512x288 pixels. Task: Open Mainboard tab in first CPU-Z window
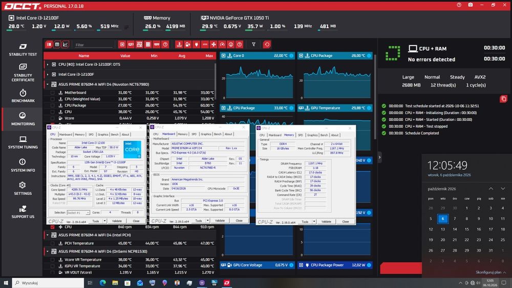coord(66,135)
